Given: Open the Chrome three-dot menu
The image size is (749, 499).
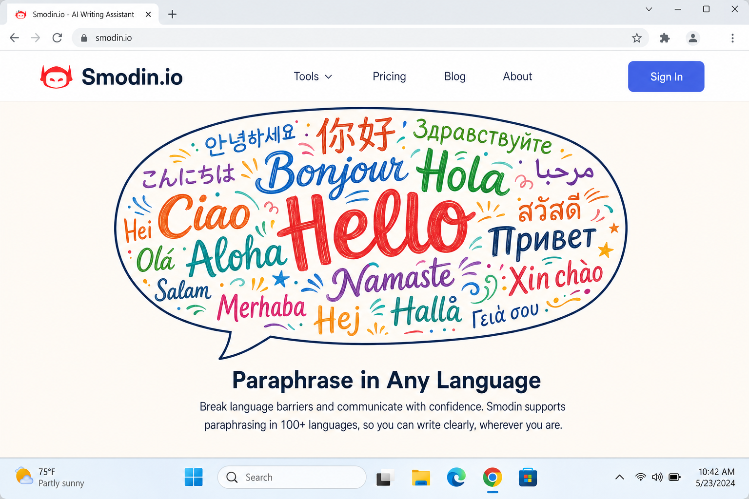Looking at the screenshot, I should [x=732, y=38].
